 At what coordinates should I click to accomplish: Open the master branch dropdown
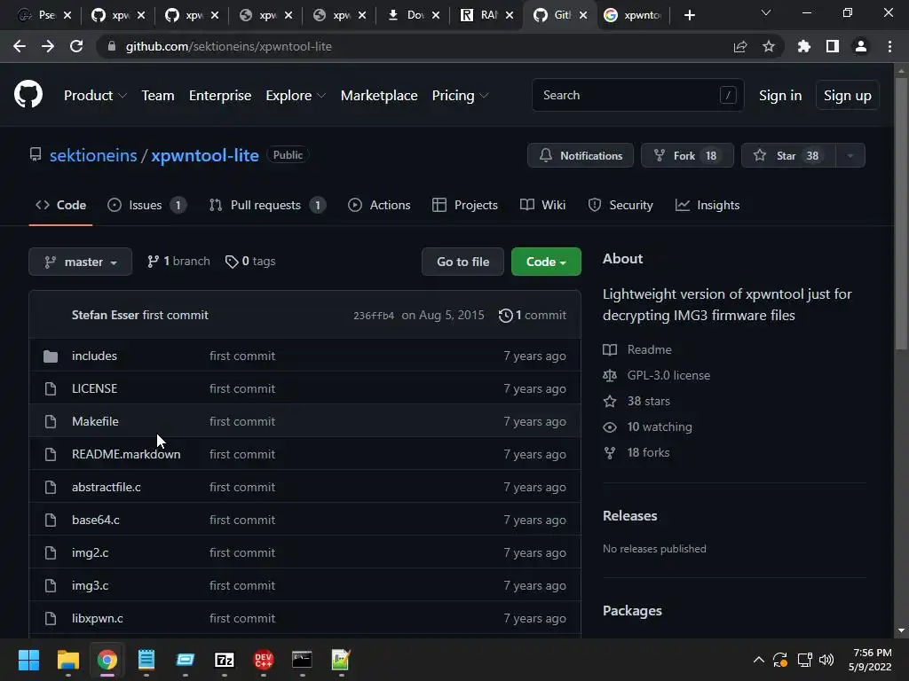coord(80,262)
